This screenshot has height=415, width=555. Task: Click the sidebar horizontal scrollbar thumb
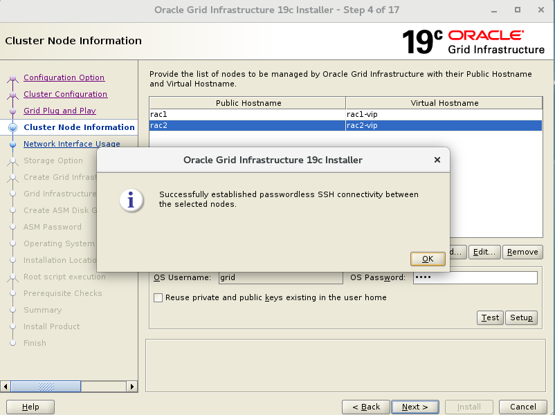[46, 387]
